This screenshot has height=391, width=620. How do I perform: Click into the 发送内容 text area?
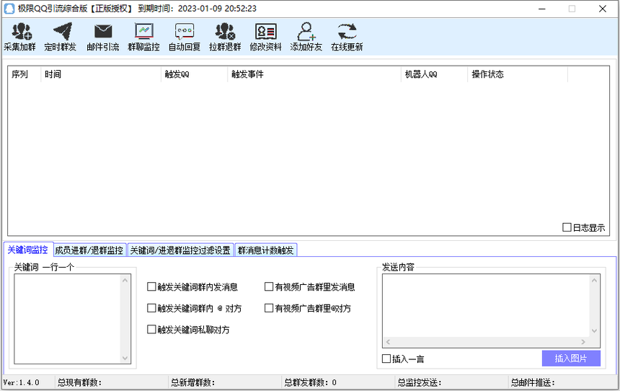pyautogui.click(x=487, y=306)
